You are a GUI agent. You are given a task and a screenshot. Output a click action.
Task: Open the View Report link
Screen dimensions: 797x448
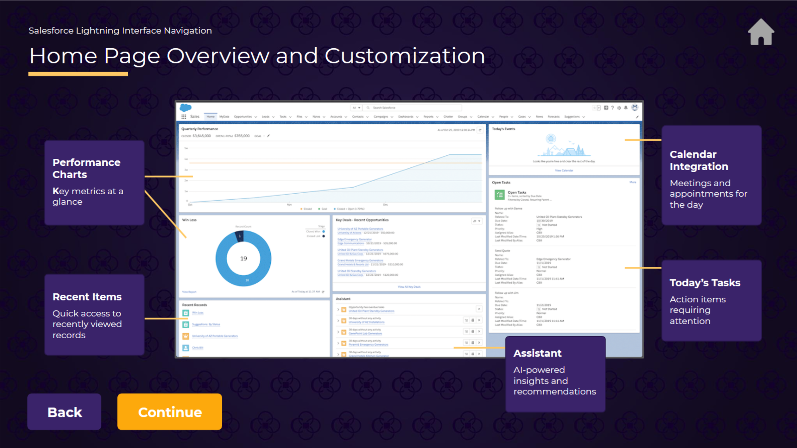click(189, 292)
